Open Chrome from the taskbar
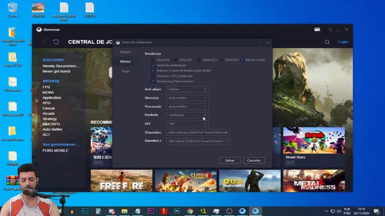Screen dimensions: 385x216 (x=190, y=211)
